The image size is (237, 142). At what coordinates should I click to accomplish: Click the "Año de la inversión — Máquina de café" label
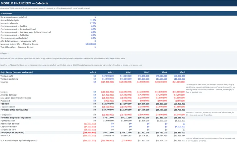18,41
